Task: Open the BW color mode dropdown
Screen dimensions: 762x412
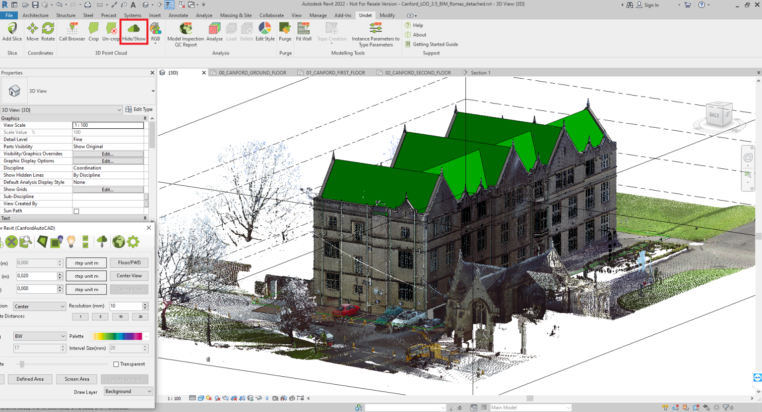Action: 39,336
